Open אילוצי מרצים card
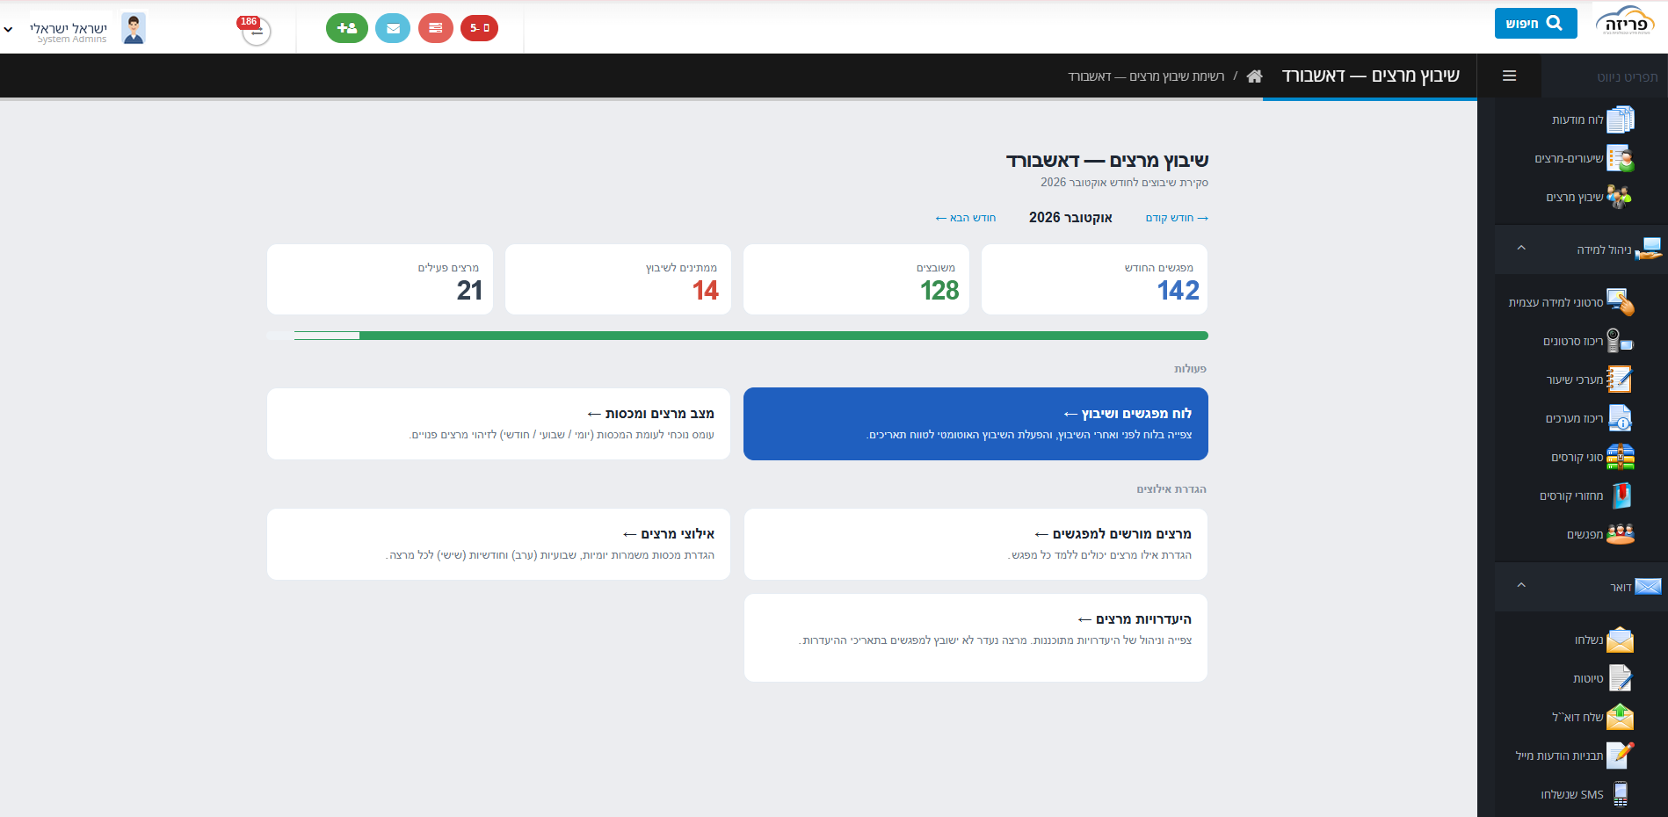 pos(498,544)
